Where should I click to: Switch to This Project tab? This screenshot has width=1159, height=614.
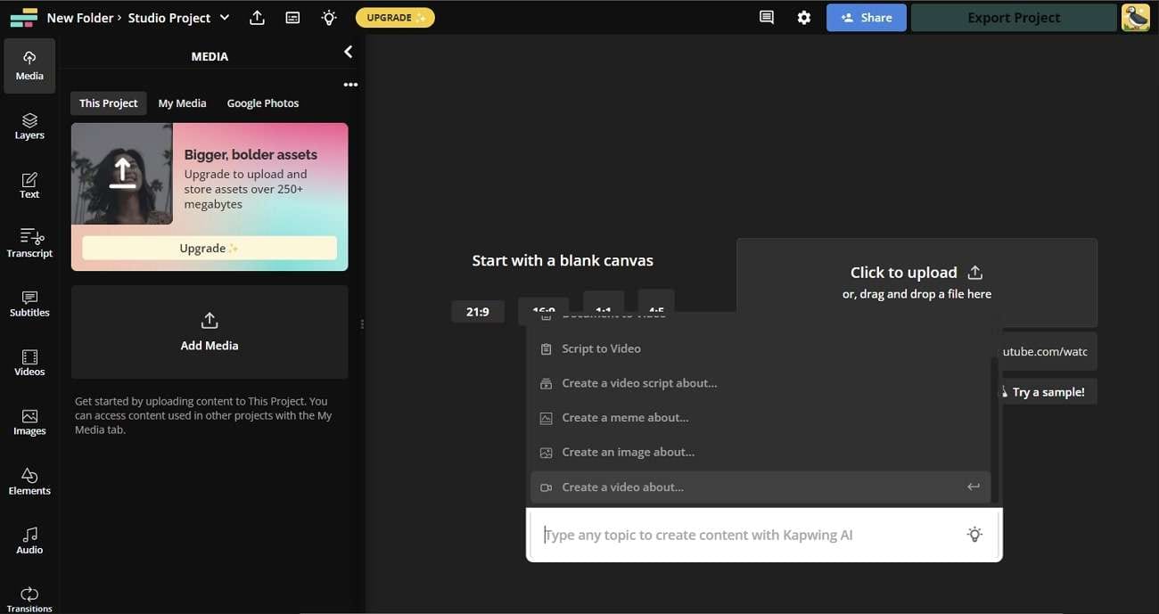tap(108, 103)
